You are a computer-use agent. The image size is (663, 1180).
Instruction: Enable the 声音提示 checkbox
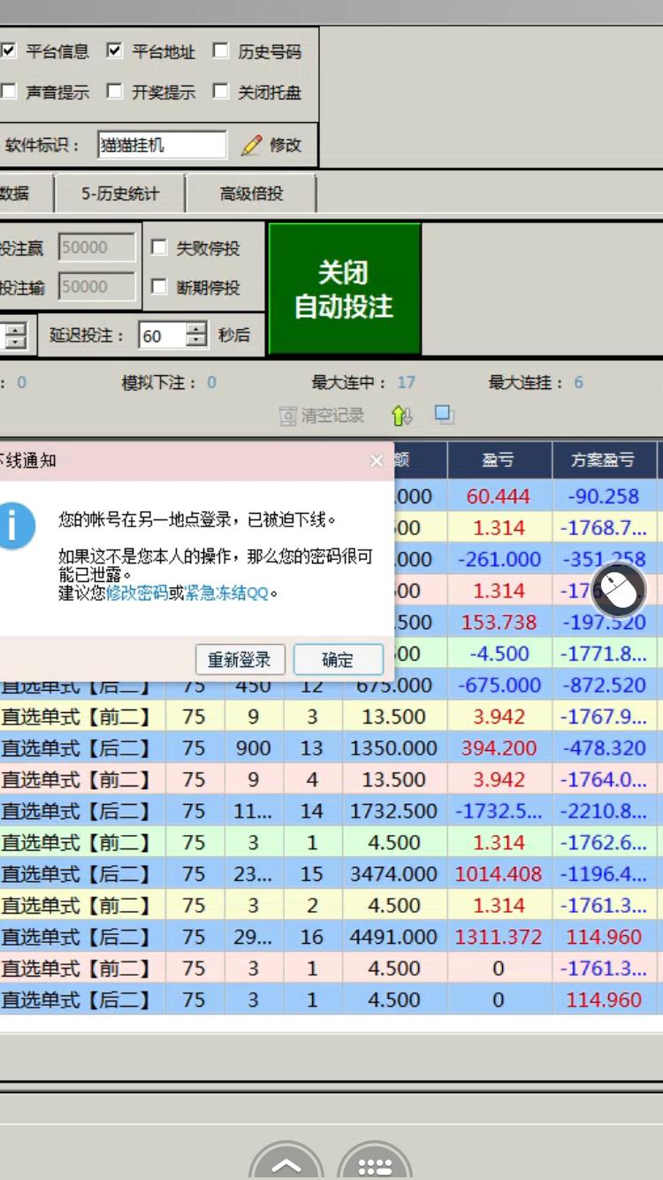[9, 91]
